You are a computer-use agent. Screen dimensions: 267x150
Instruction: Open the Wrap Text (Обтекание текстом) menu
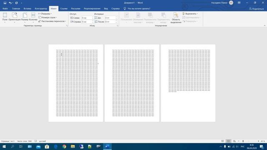tap(138, 17)
